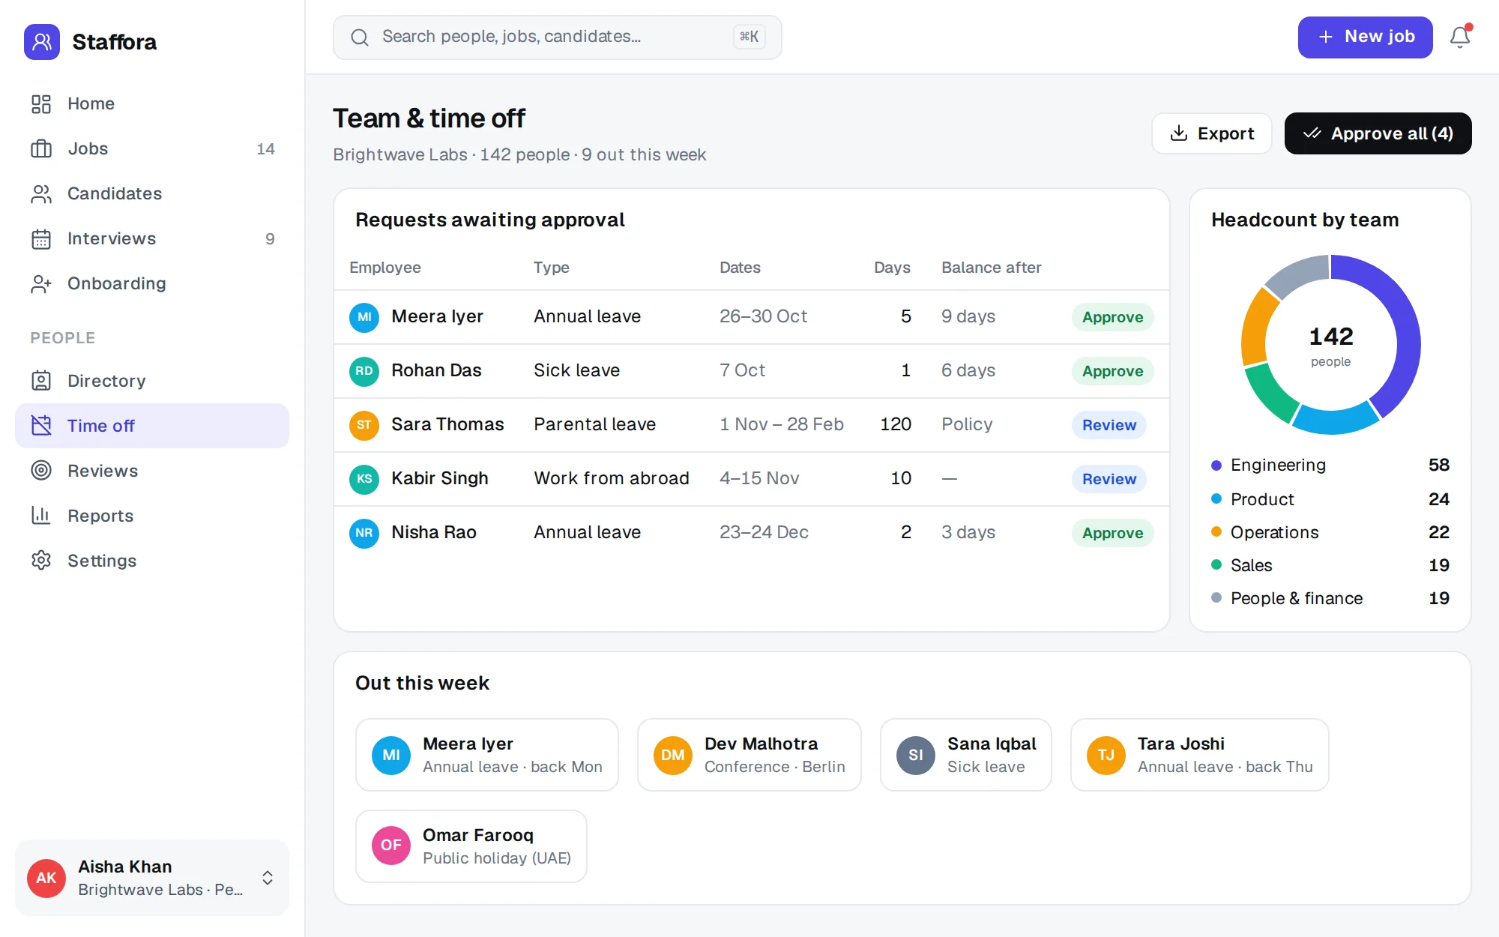This screenshot has height=937, width=1499.
Task: Focus the search people, jobs, candidates field
Action: [x=557, y=37]
